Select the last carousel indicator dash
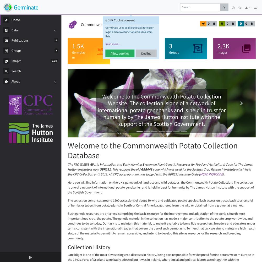Screen dimensions: 262x262 (184, 132)
